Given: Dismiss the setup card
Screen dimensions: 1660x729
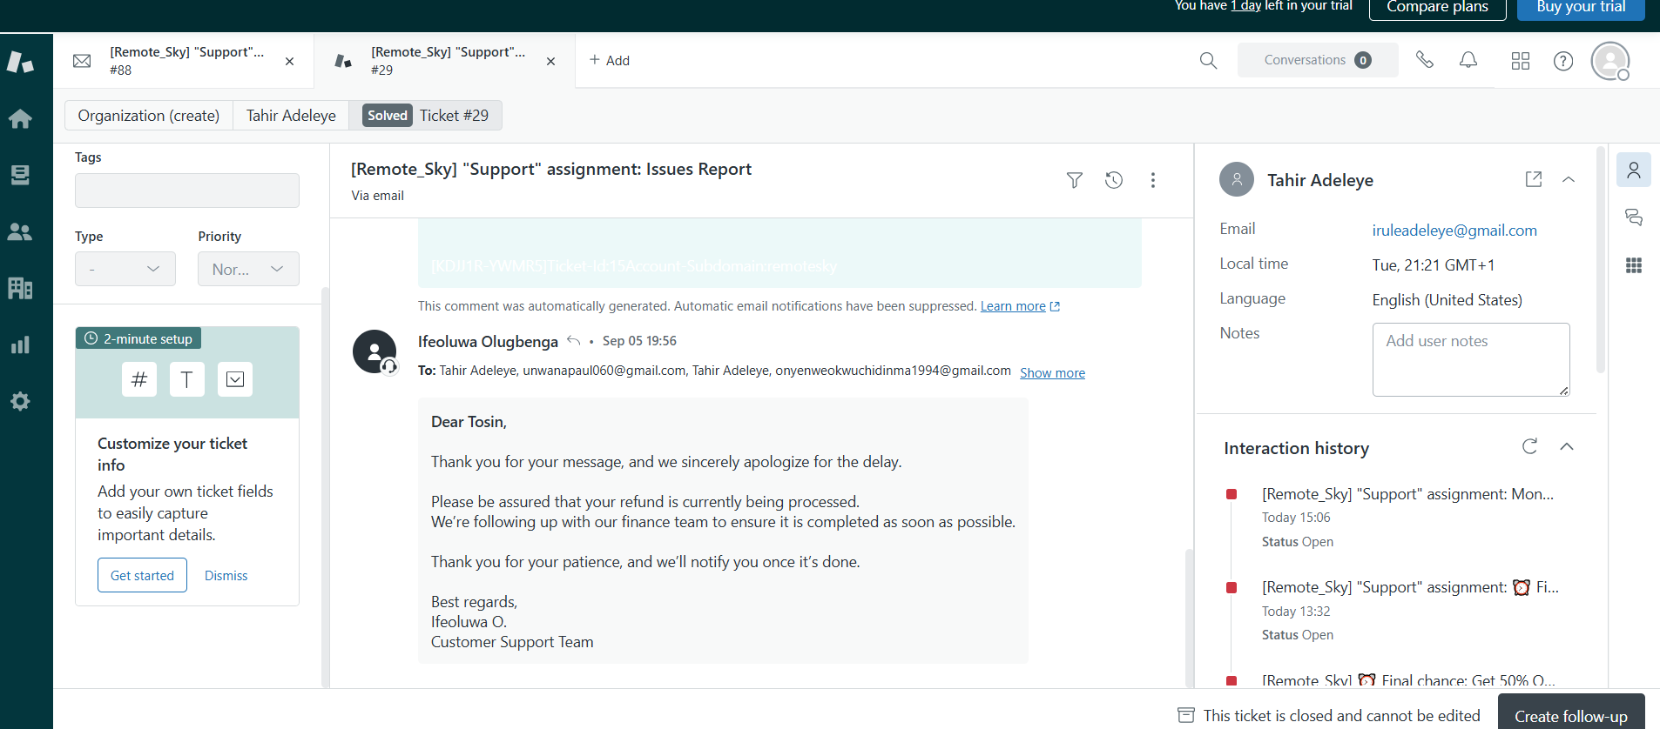Looking at the screenshot, I should [x=226, y=576].
